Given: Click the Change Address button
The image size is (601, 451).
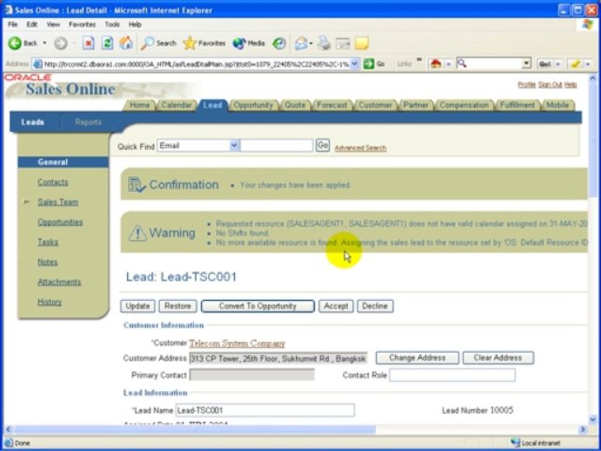Looking at the screenshot, I should point(418,358).
